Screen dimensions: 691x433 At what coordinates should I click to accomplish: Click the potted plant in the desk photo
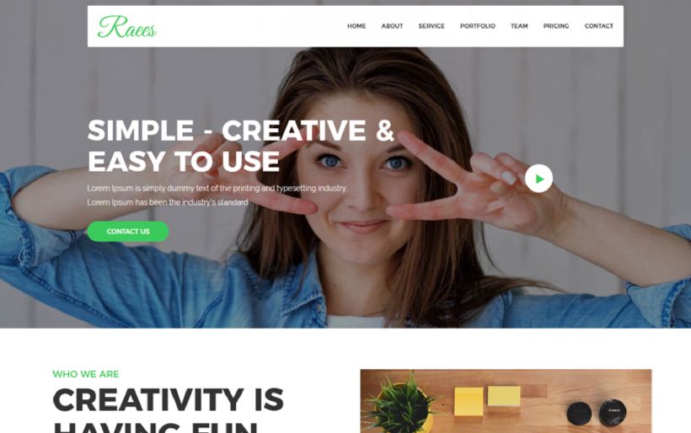point(399,404)
